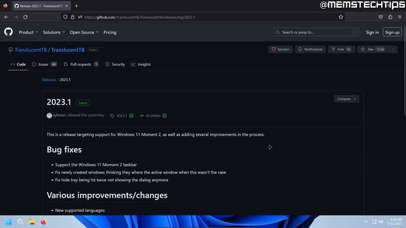Screen dimensions: 406x228
Task: Open the GitHub home logo
Action: 8,32
